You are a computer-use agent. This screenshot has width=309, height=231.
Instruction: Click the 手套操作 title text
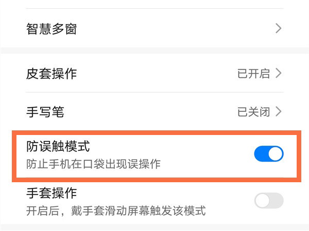click(51, 193)
